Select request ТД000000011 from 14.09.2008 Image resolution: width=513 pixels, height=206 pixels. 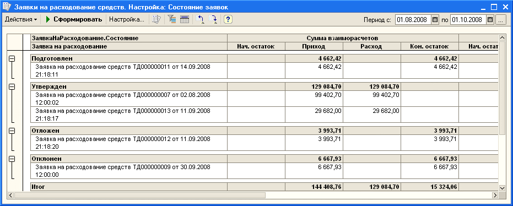tap(129, 71)
